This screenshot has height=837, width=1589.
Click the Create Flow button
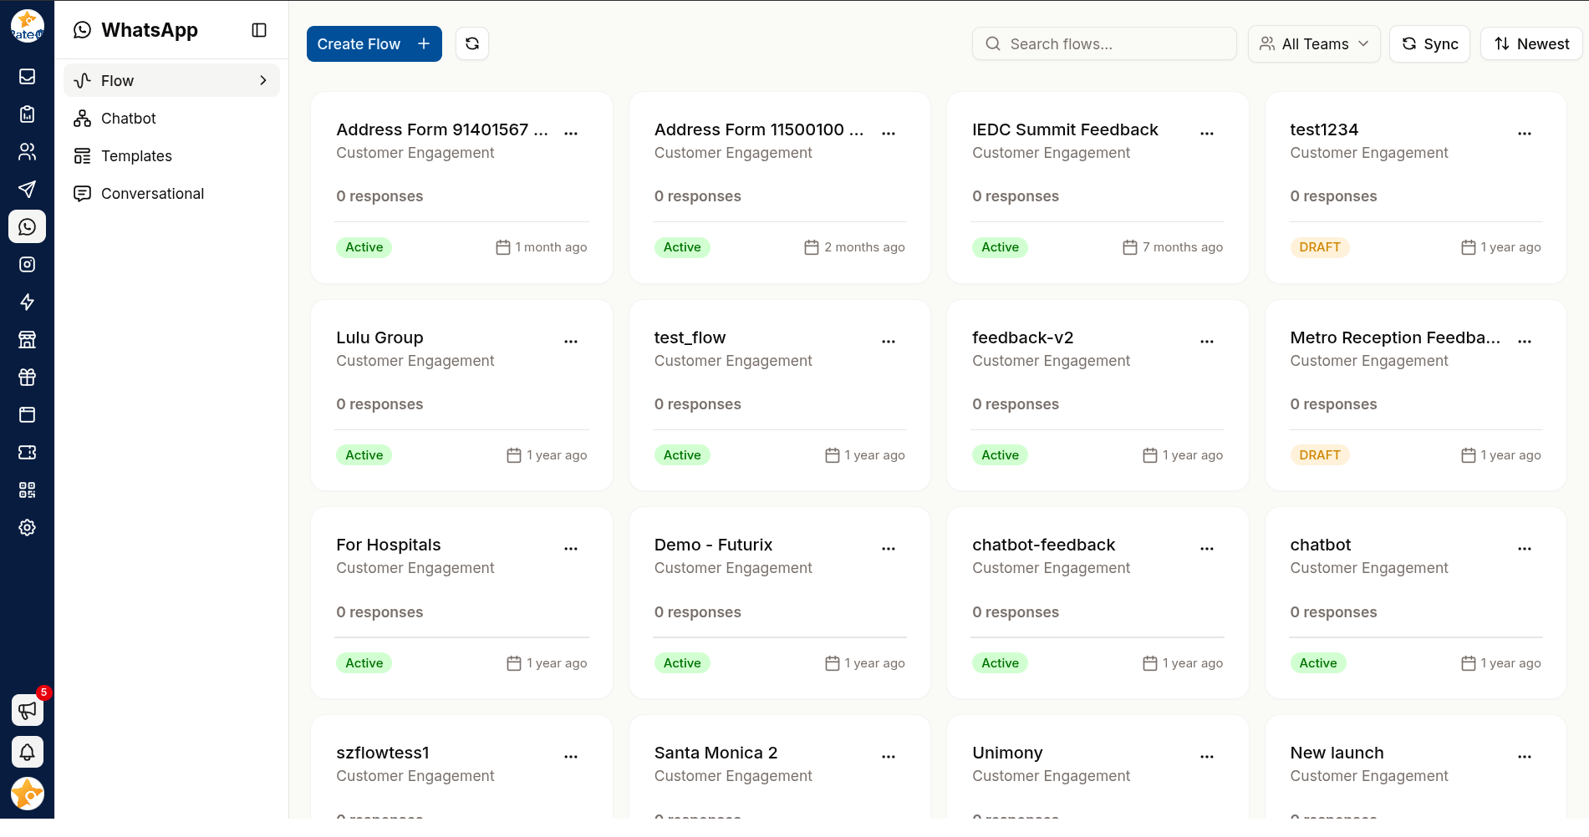point(374,44)
